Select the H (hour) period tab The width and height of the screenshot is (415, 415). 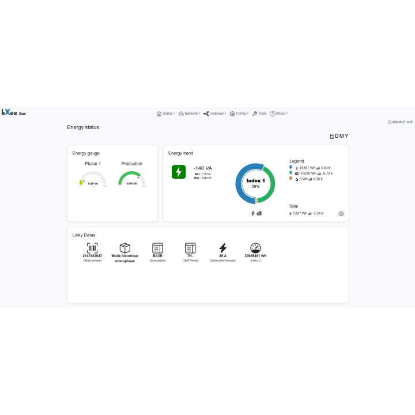coord(331,136)
